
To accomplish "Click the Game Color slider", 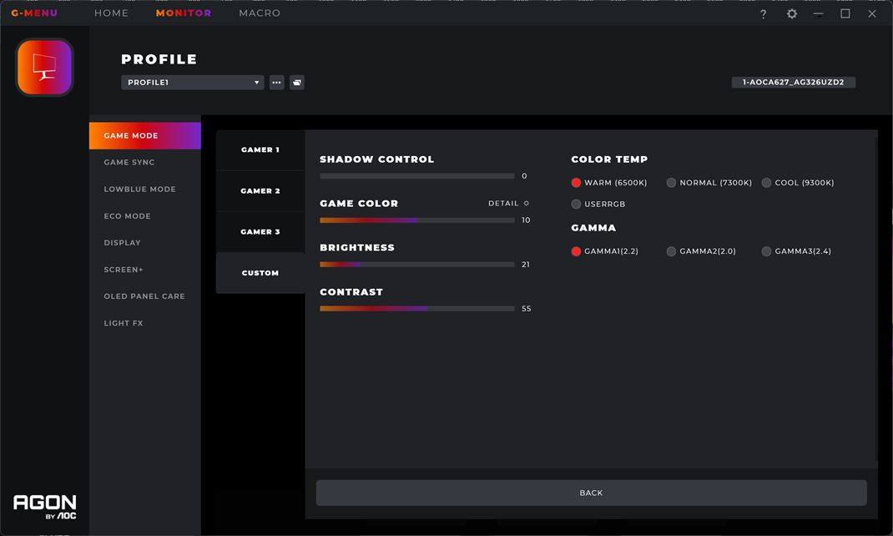I will click(x=417, y=220).
